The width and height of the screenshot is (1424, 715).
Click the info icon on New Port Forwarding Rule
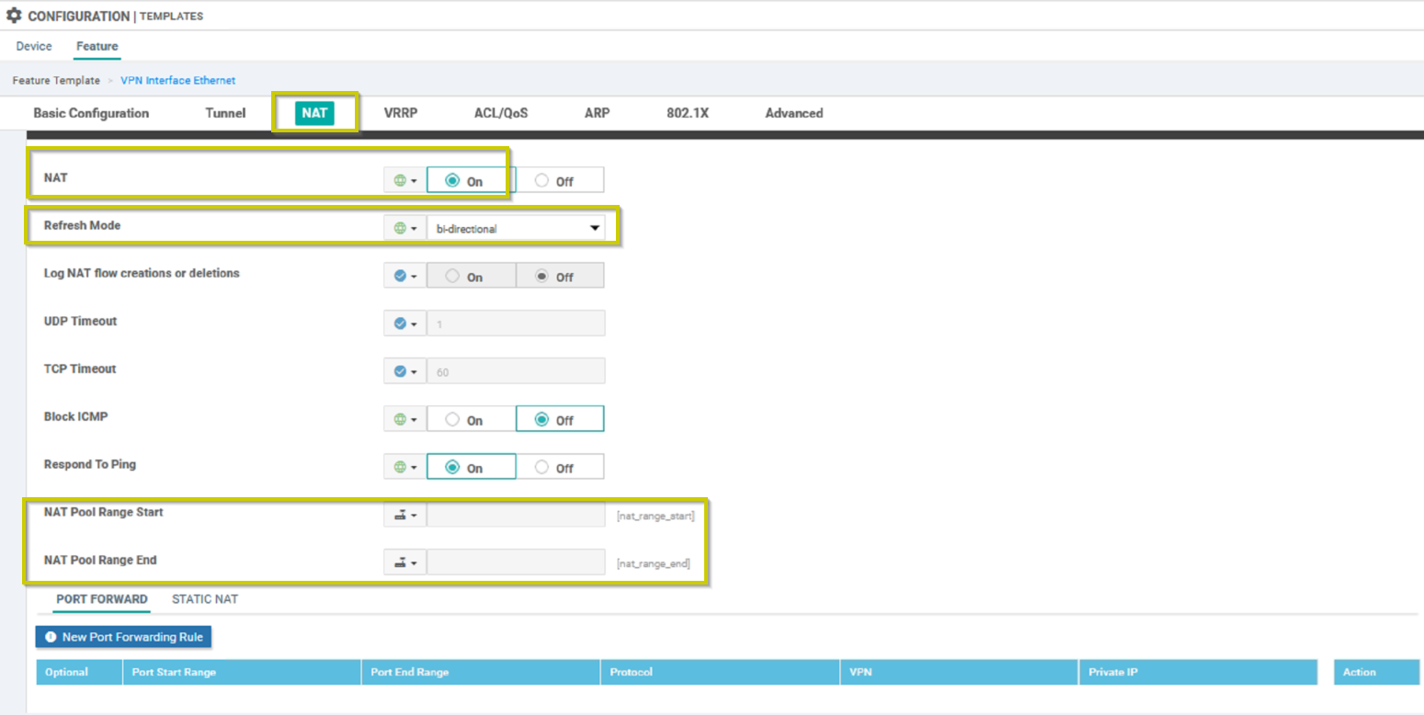click(51, 637)
